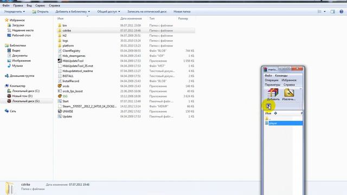Open Изображения library
Screen dimensions: 347x195
coord(21,61)
